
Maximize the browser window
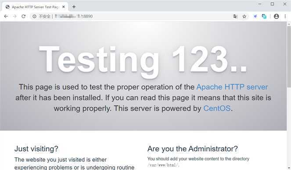click(272, 4)
